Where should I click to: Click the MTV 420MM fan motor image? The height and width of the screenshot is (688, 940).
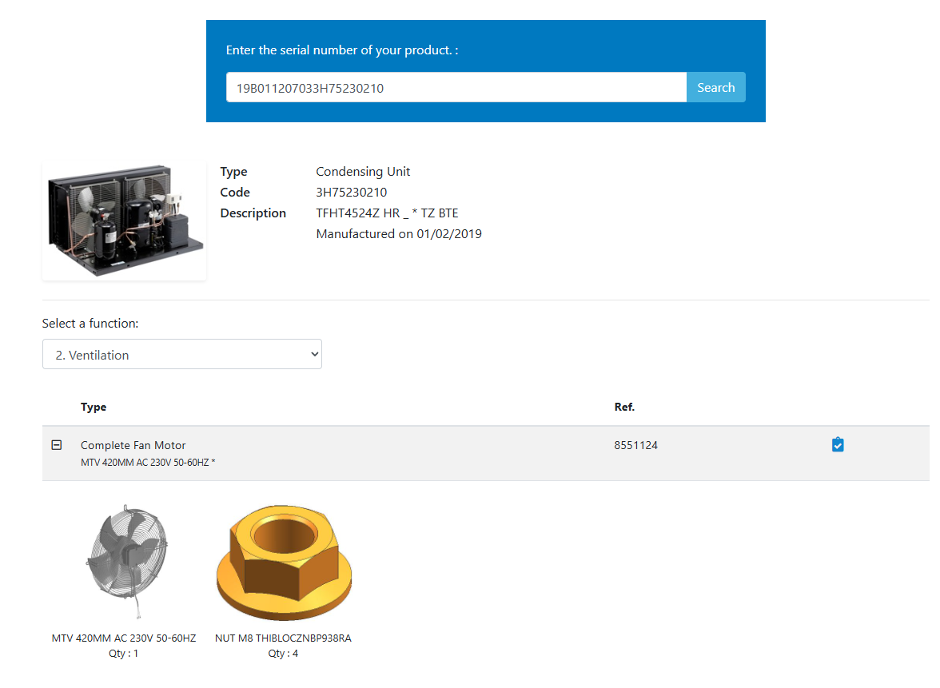click(126, 562)
